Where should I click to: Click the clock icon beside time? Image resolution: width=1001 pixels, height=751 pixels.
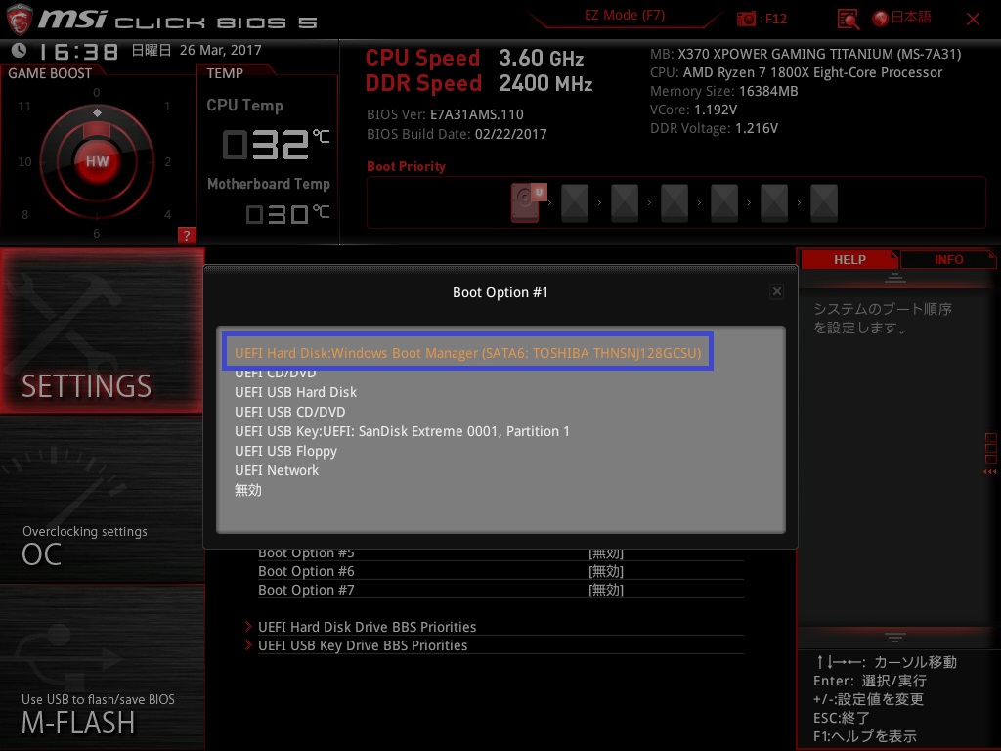pos(20,50)
